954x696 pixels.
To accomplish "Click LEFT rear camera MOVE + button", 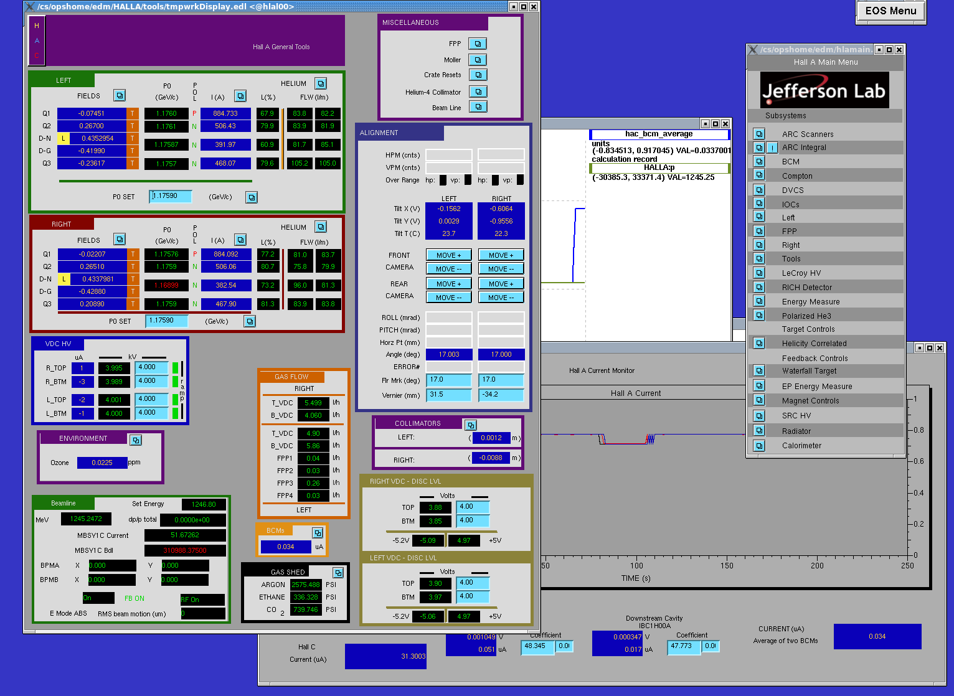I will (449, 283).
